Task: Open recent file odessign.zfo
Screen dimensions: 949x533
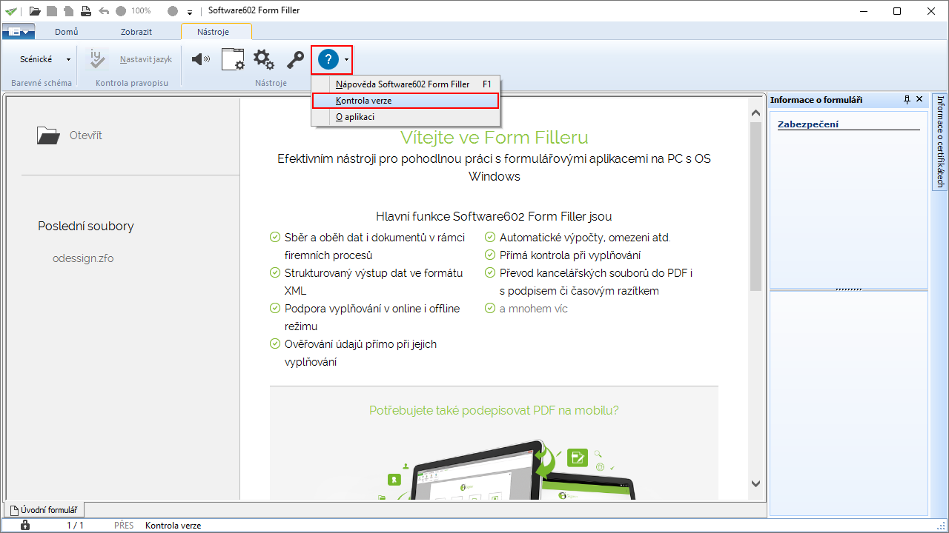Action: tap(83, 258)
